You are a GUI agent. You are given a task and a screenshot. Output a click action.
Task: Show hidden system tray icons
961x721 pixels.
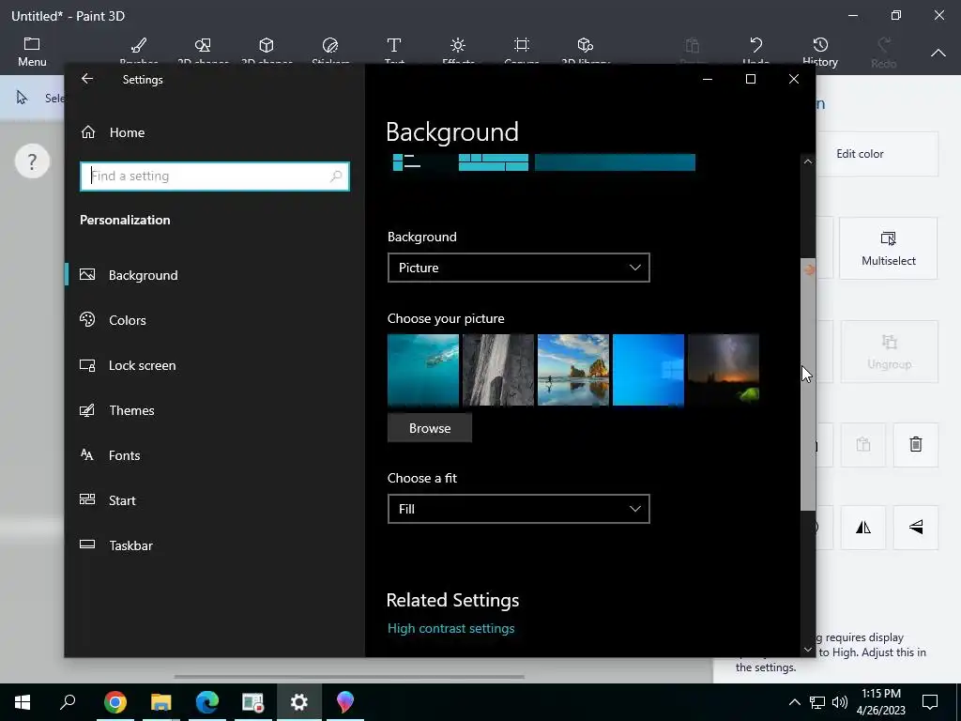794,702
